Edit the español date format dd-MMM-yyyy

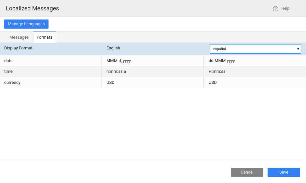(222, 61)
